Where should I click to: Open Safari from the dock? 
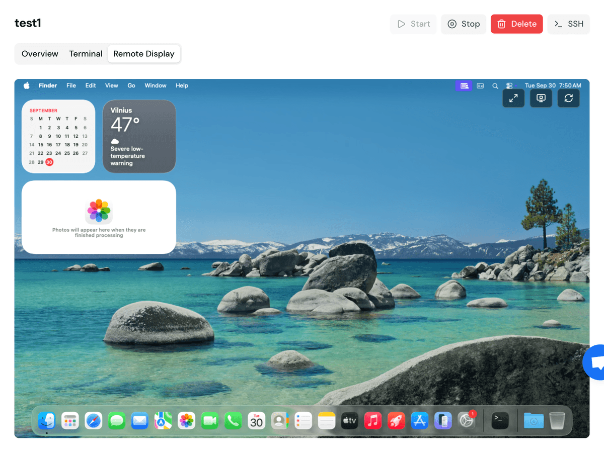click(x=94, y=420)
